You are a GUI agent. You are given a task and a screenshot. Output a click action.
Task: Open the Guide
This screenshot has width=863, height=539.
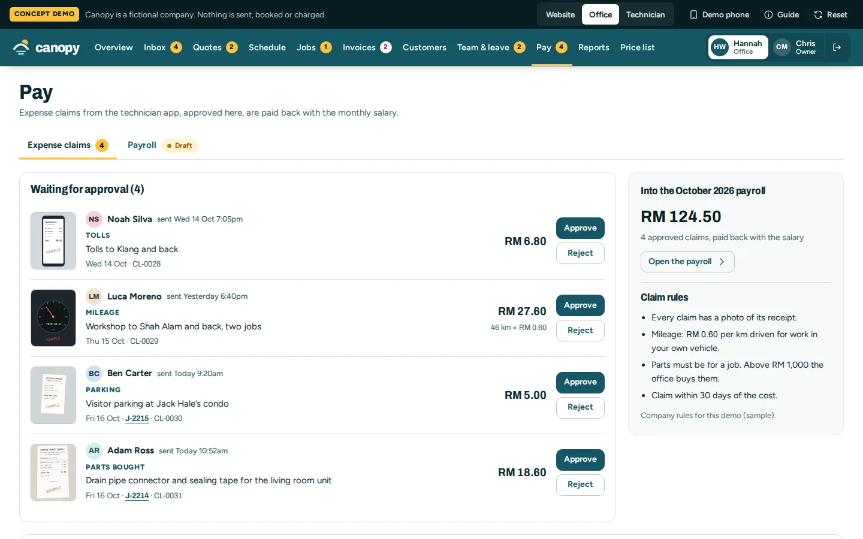click(x=781, y=14)
